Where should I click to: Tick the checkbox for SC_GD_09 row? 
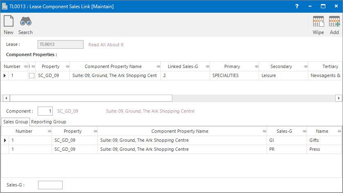[x=32, y=75]
